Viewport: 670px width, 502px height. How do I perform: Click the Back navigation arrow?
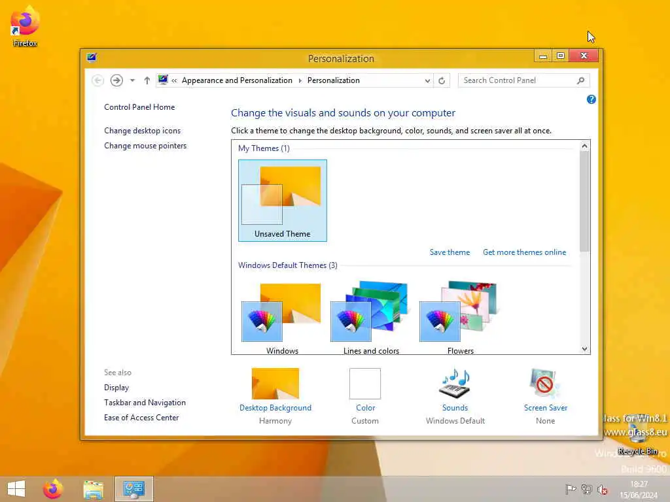98,80
